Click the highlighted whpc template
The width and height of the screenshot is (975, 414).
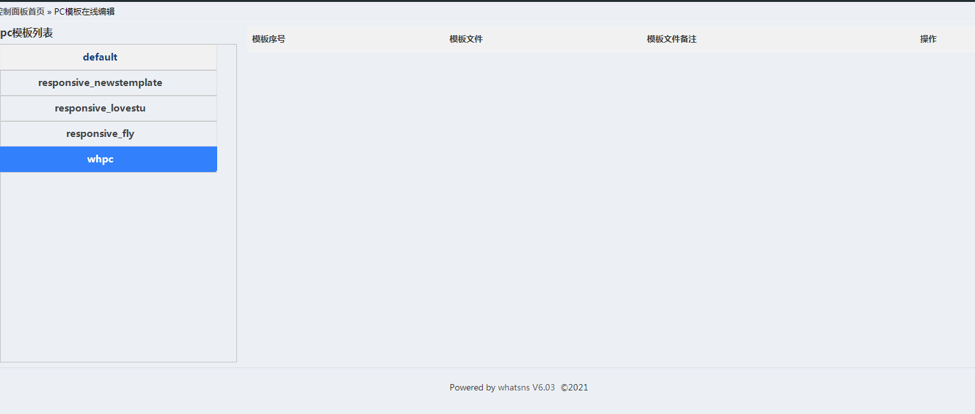coord(108,159)
